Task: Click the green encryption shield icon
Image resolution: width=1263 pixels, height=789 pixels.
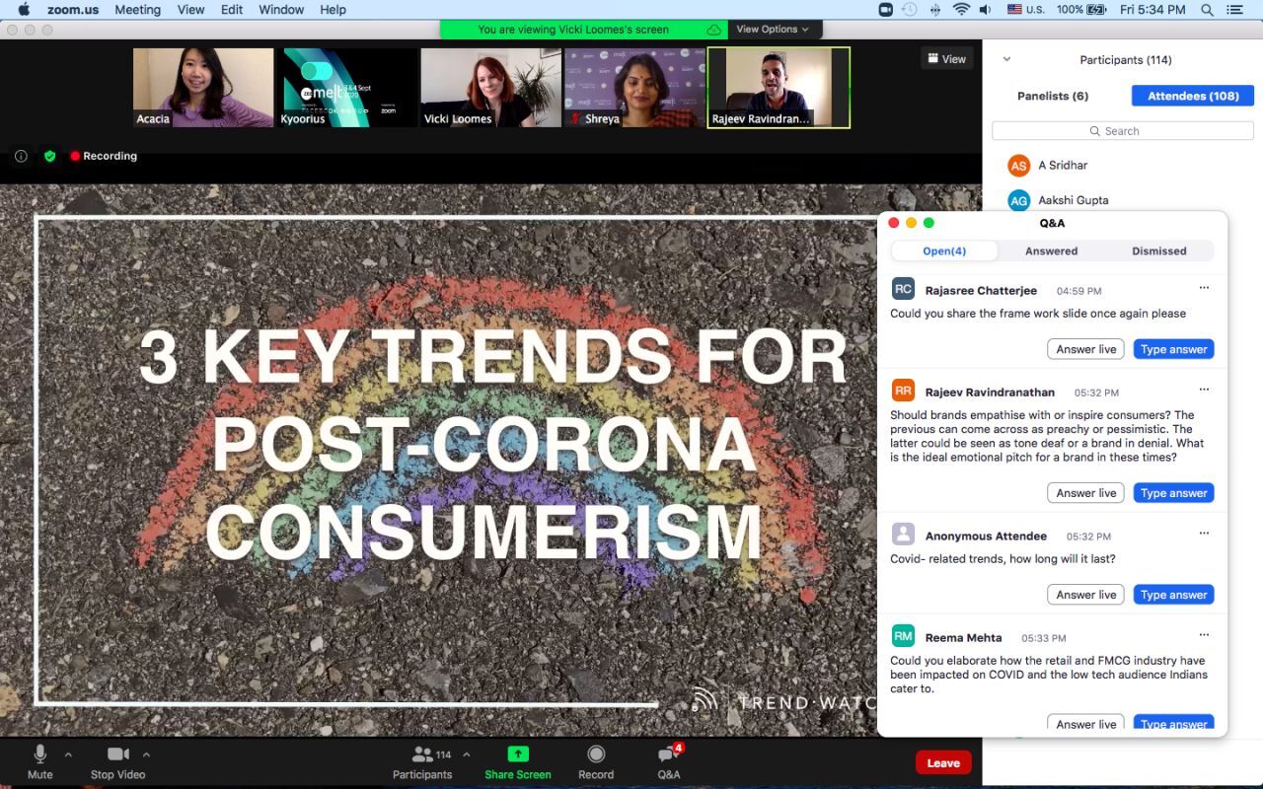Action: [49, 156]
